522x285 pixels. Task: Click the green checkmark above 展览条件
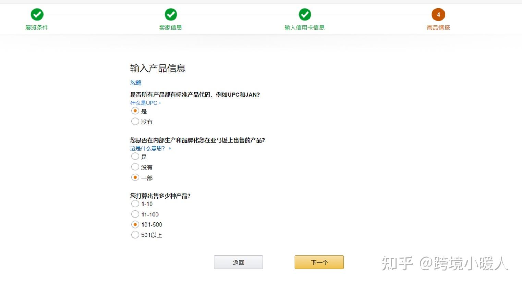click(37, 15)
